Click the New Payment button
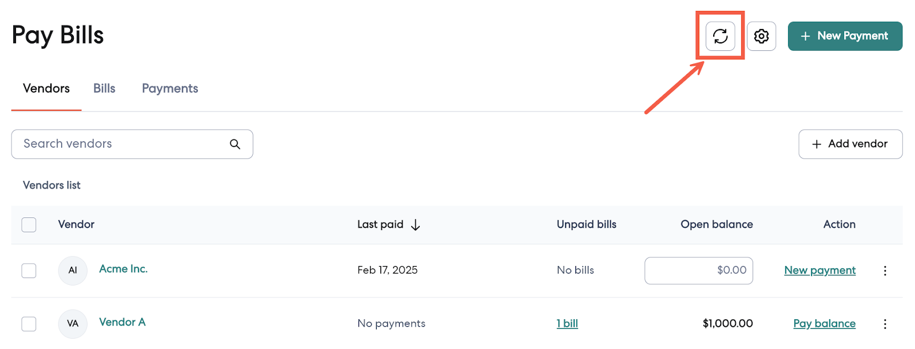 coord(845,36)
